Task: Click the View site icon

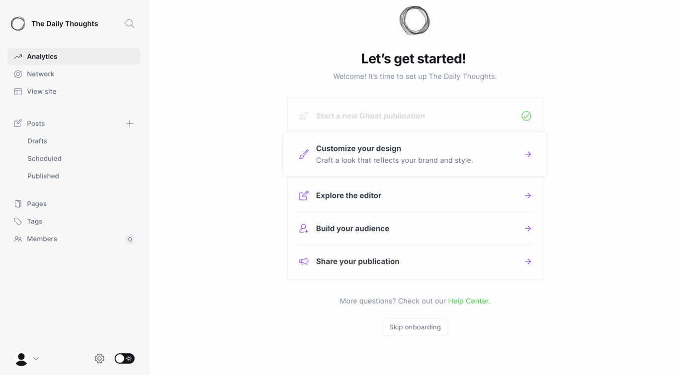Action: (17, 91)
